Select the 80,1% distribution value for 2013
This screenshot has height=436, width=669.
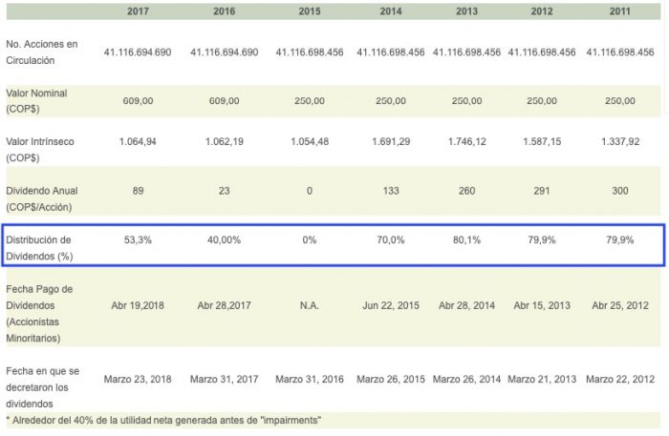[x=466, y=239]
